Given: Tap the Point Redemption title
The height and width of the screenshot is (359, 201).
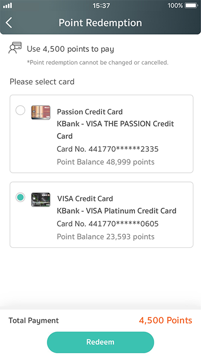Looking at the screenshot, I should [100, 23].
